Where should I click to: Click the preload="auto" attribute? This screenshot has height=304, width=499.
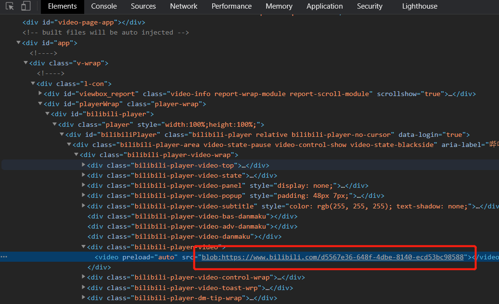tap(150, 257)
